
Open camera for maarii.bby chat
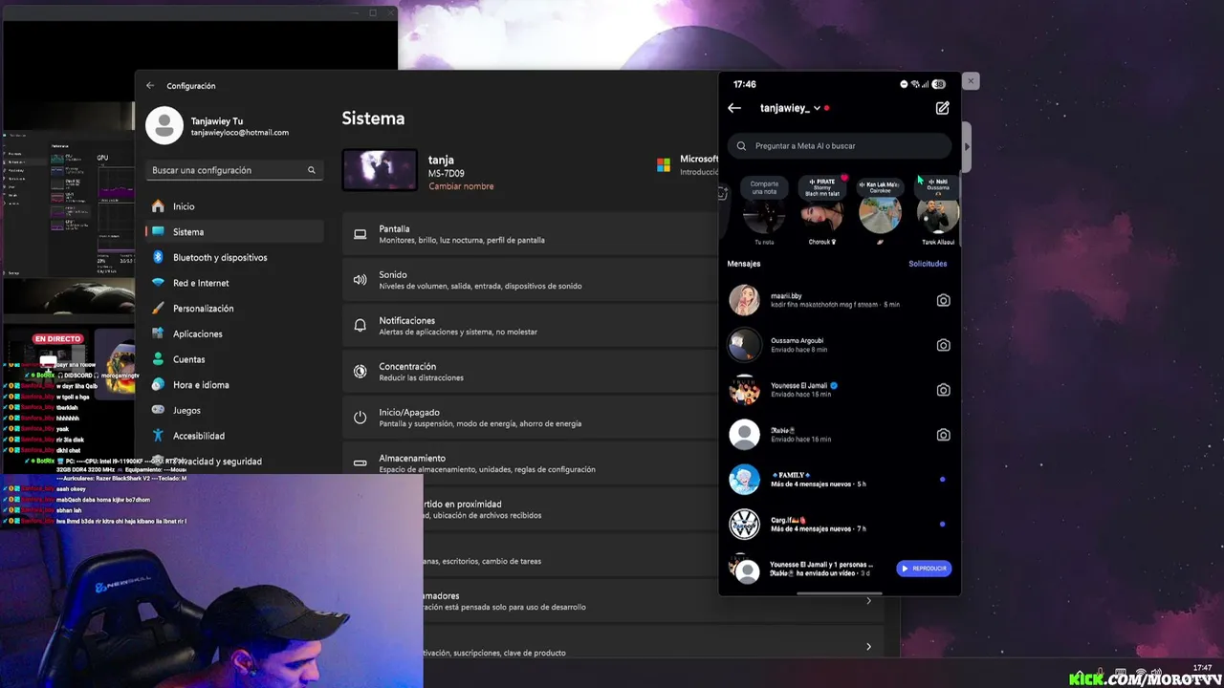pyautogui.click(x=943, y=300)
